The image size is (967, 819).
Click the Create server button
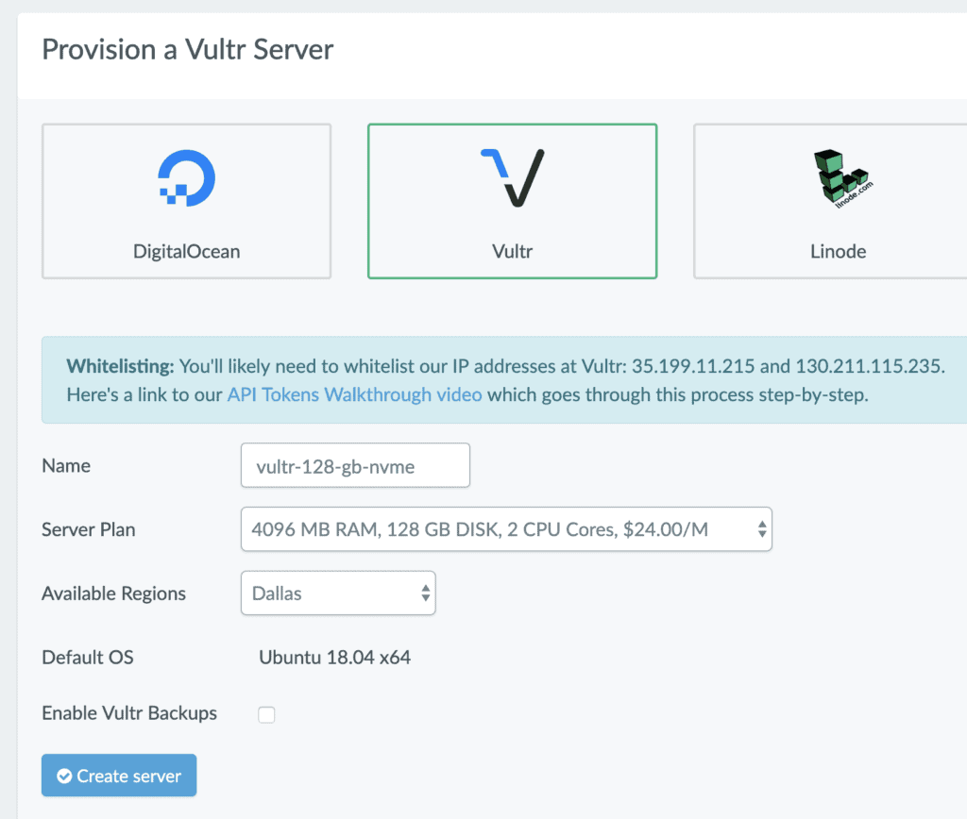point(119,776)
